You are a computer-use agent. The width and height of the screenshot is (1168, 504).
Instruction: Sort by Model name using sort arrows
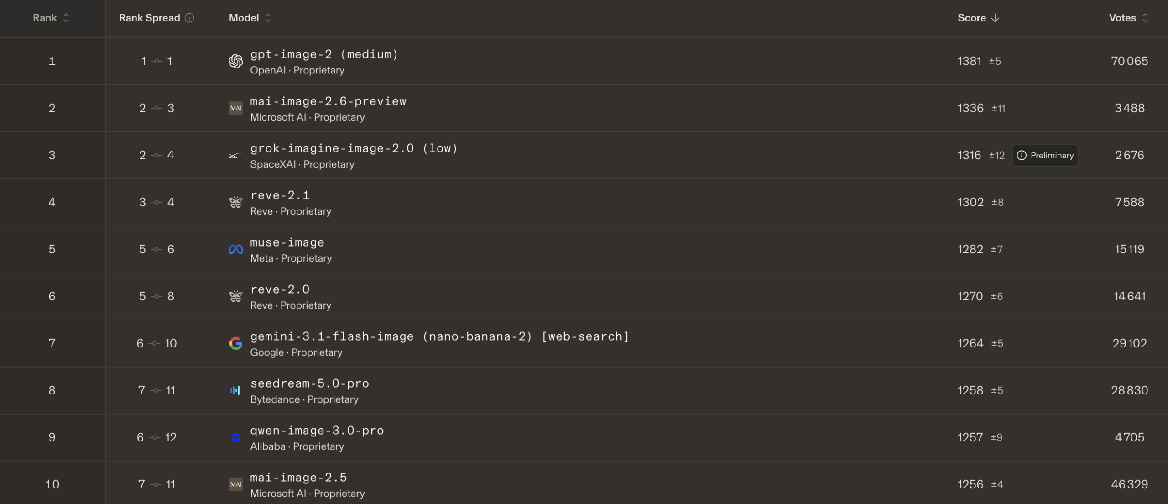pyautogui.click(x=268, y=18)
